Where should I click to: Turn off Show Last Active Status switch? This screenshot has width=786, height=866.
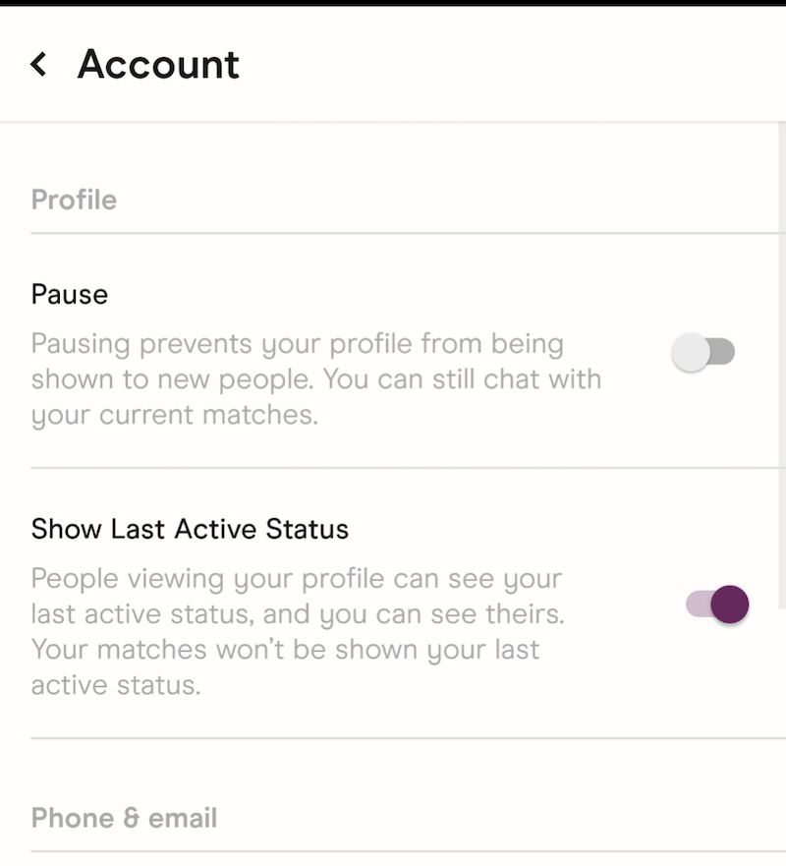click(x=717, y=605)
